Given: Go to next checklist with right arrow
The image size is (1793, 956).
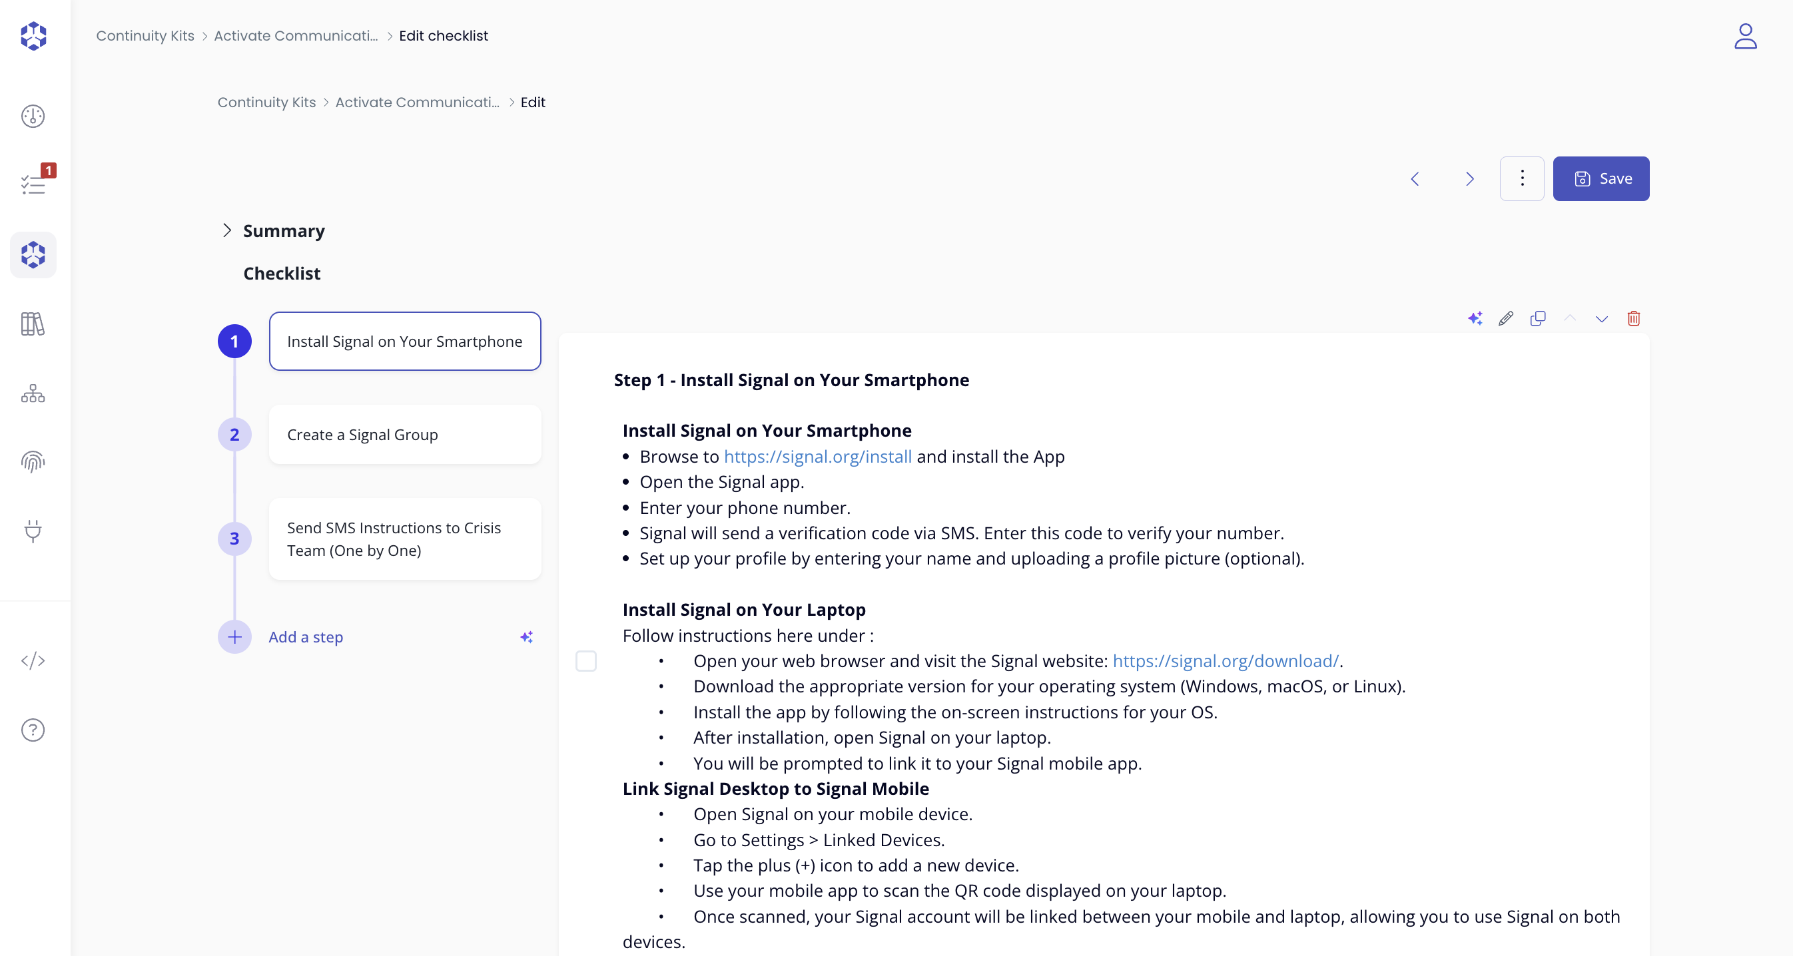Looking at the screenshot, I should coord(1469,179).
